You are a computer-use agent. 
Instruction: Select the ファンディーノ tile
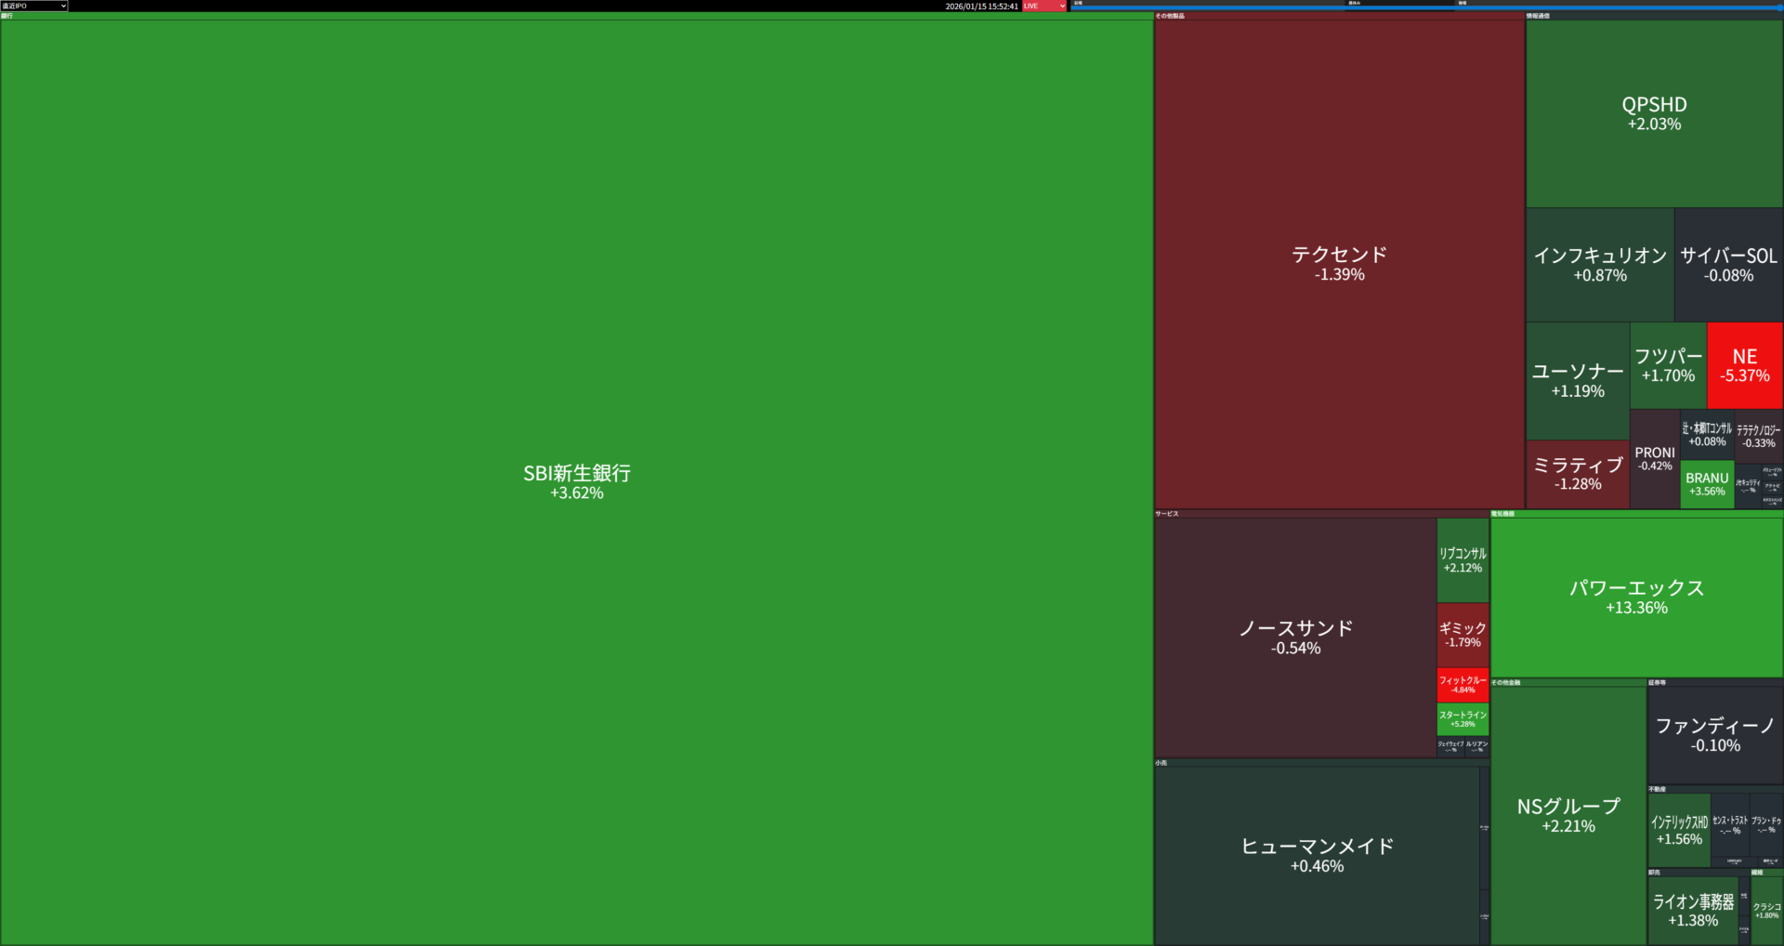coord(1715,734)
